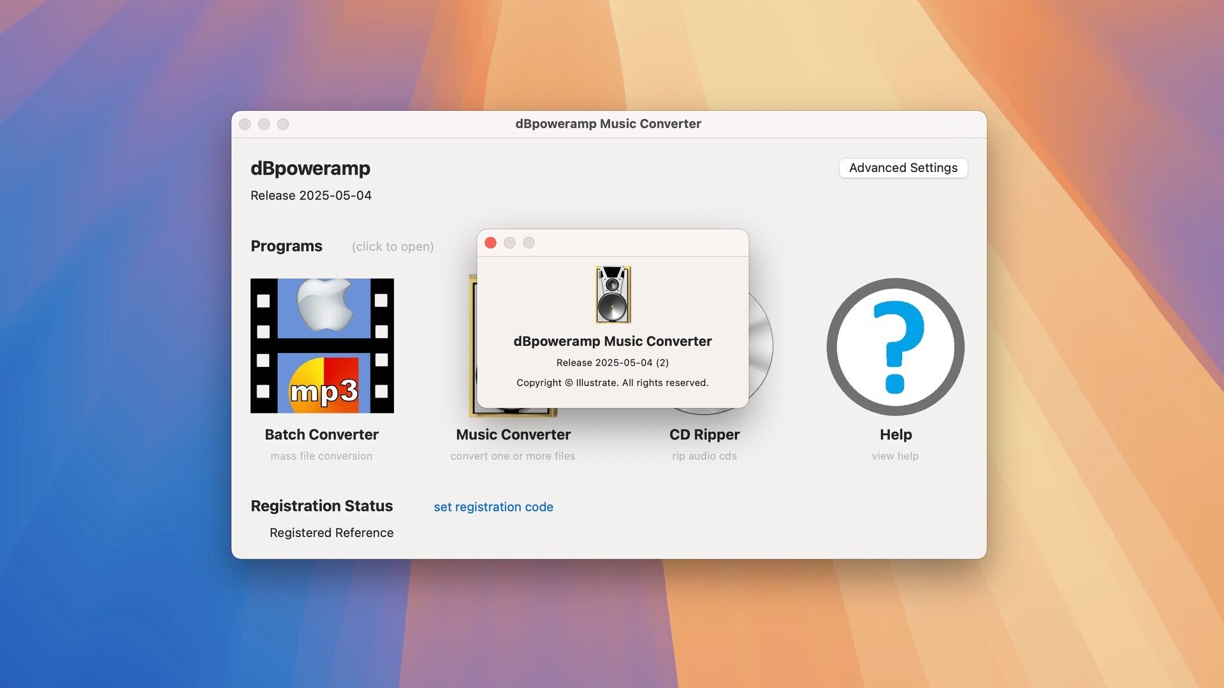Click the 'mass file conversion' caption

321,456
